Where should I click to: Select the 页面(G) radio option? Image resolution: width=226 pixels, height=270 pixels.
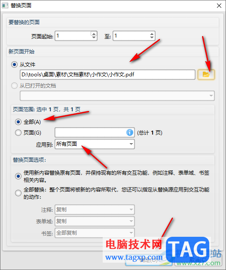18,132
